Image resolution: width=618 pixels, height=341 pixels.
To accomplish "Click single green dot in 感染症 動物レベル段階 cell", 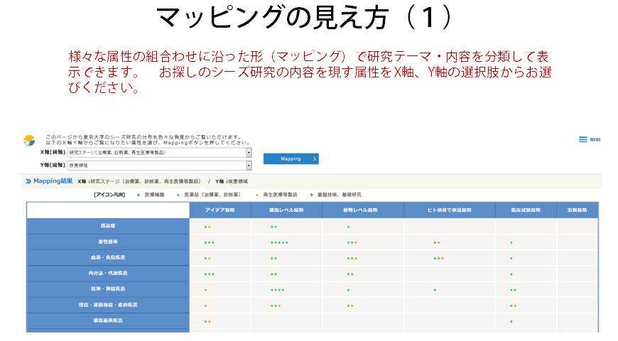I will coord(348,227).
